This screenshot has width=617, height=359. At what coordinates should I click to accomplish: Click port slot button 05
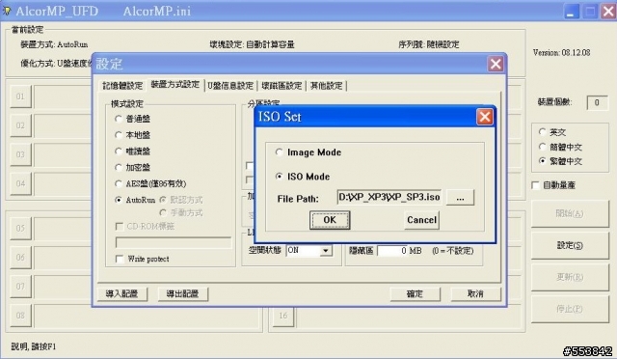[x=20, y=228]
